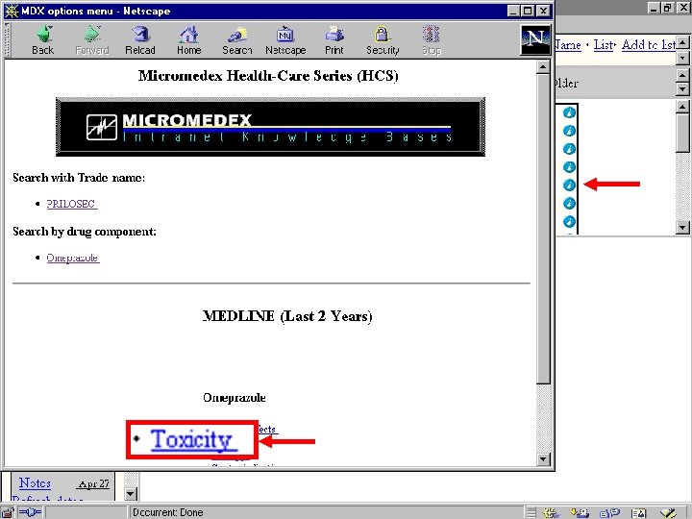Open Inbox from the component bar
The height and width of the screenshot is (519, 692).
tap(580, 513)
